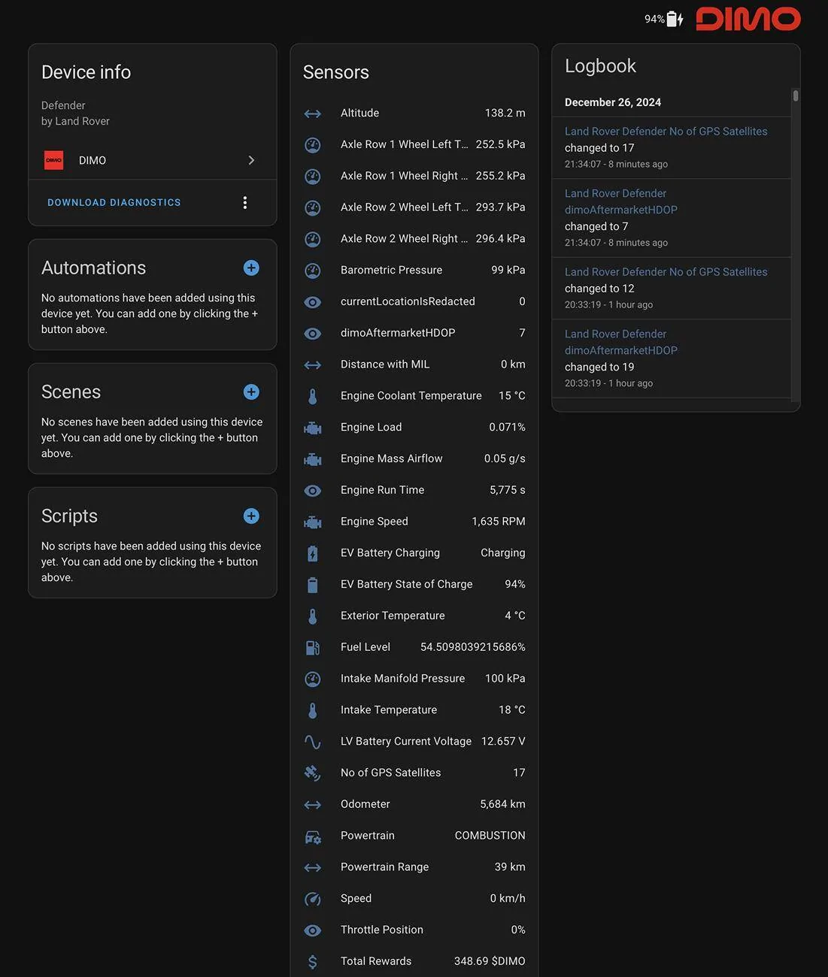
Task: Click the Barometric Pressure value '99 kPa'
Action: pyautogui.click(x=508, y=271)
